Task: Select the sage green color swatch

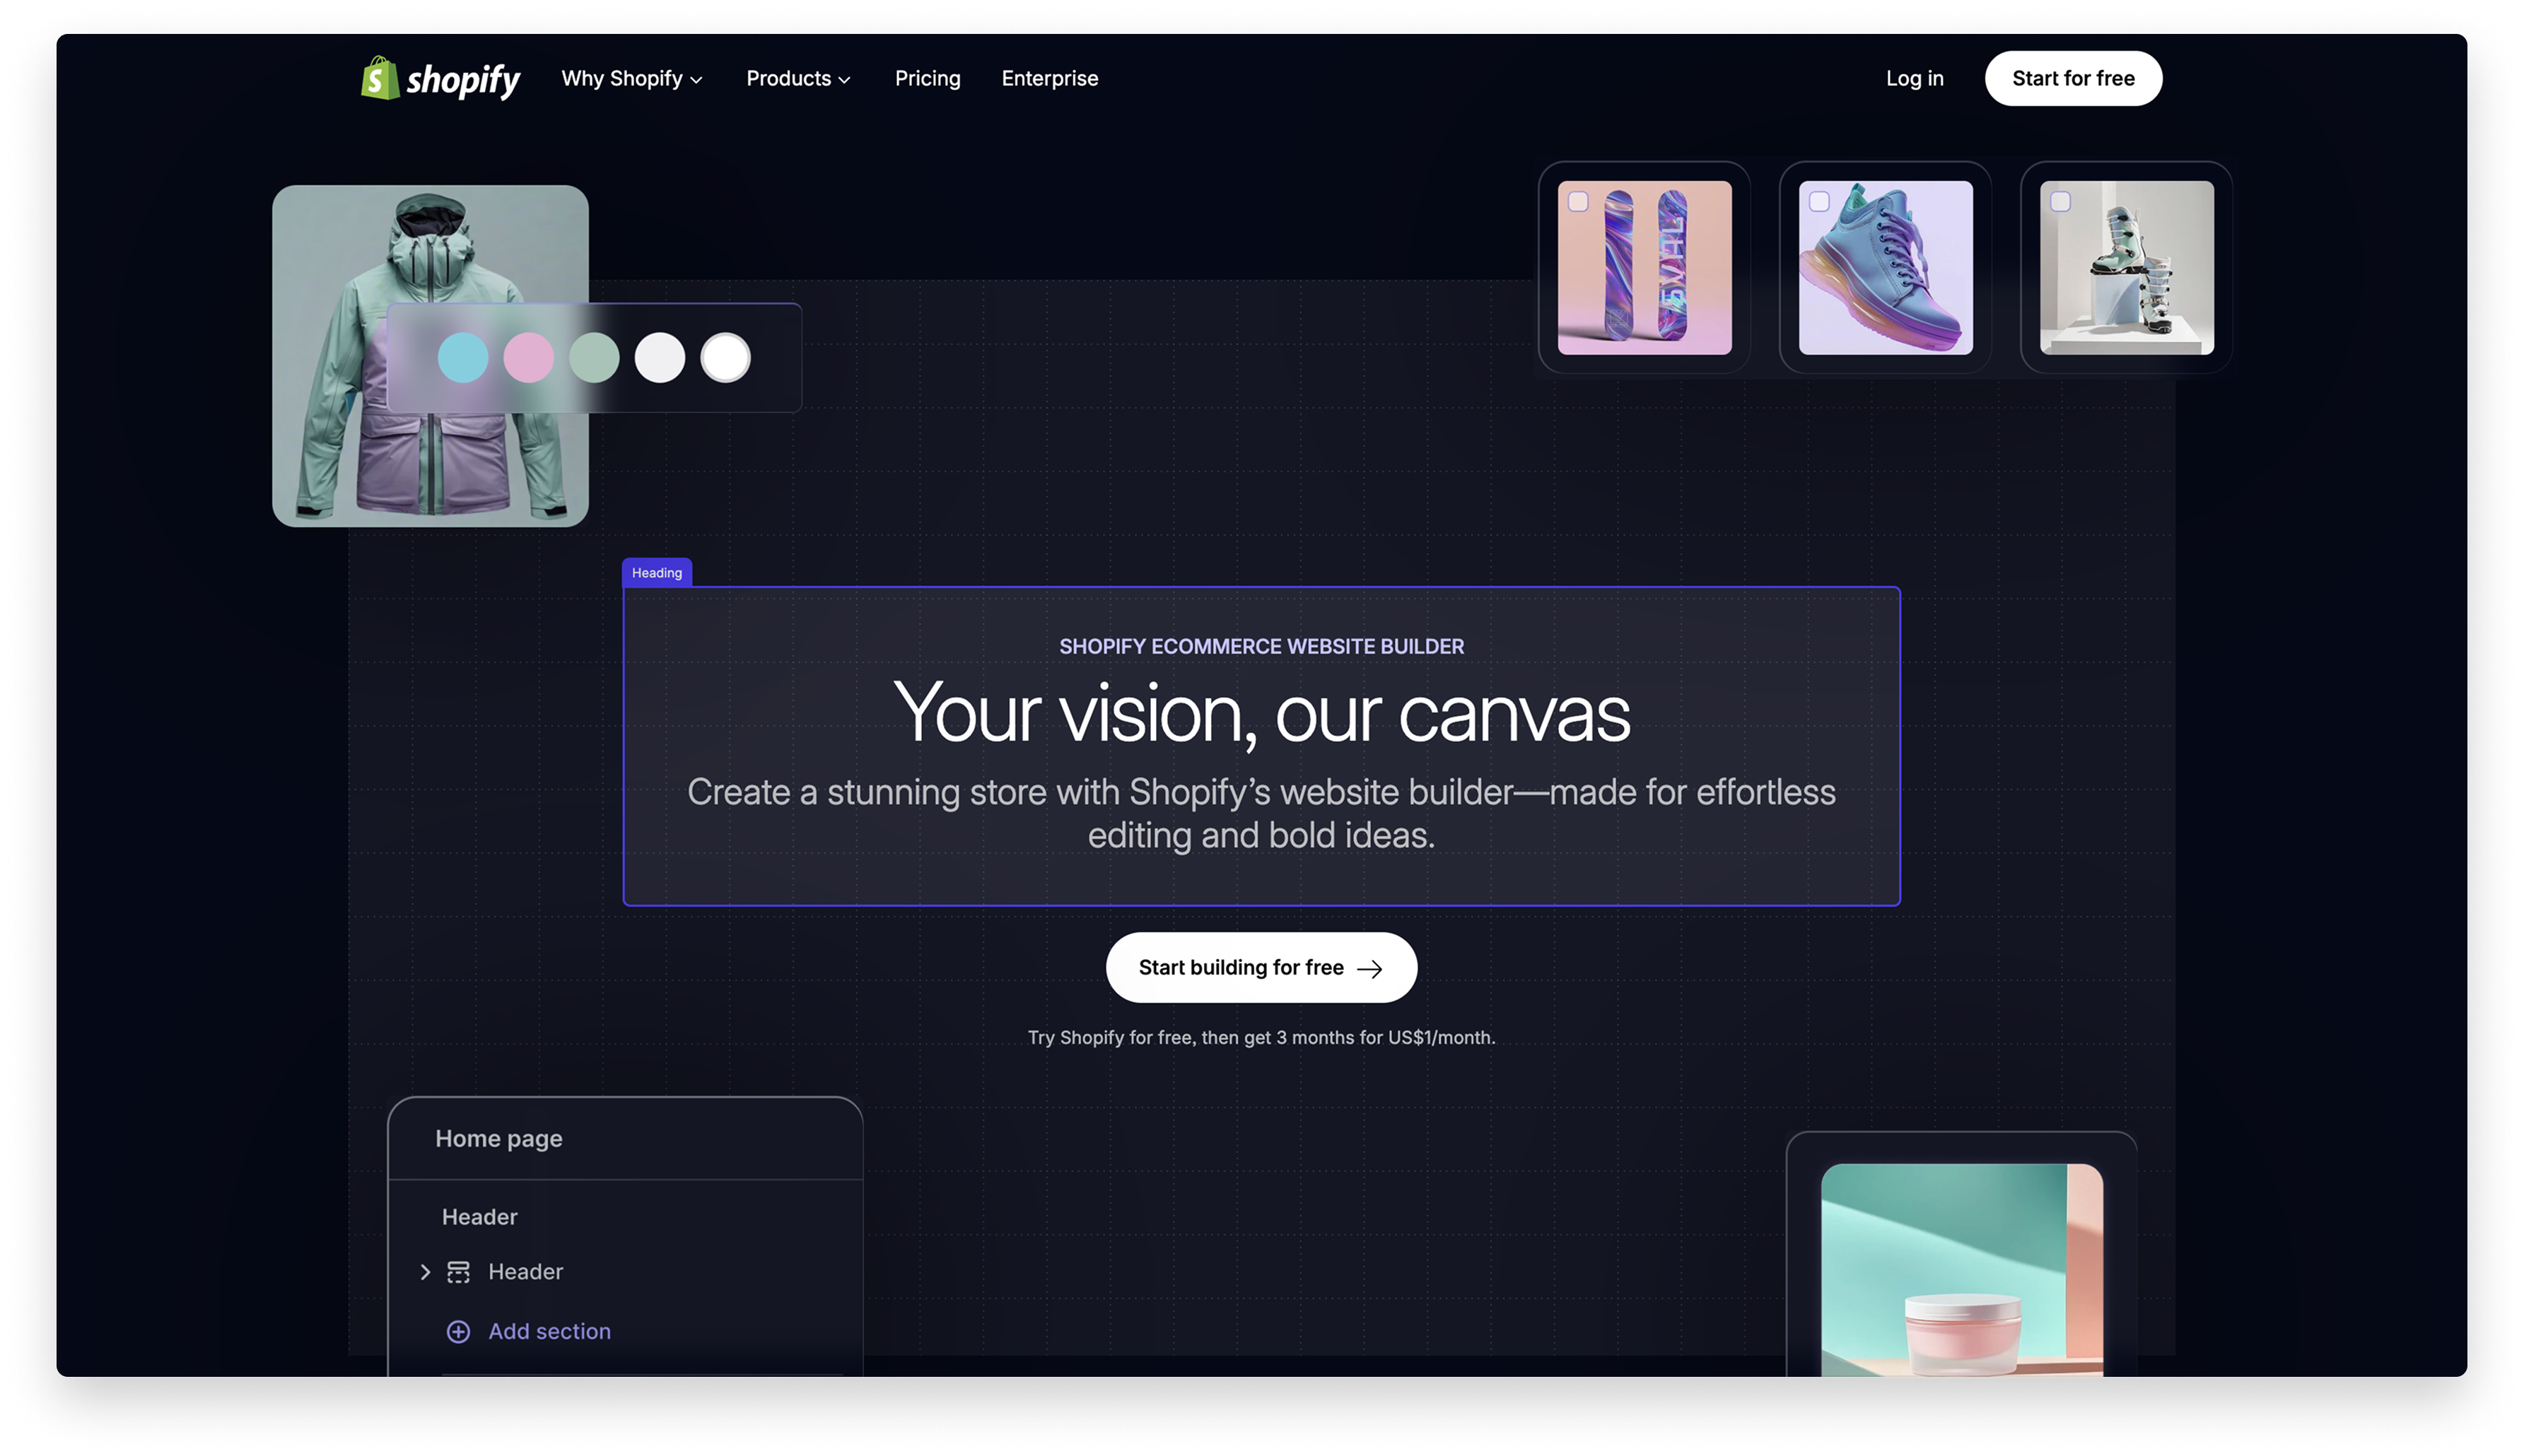Action: [594, 357]
